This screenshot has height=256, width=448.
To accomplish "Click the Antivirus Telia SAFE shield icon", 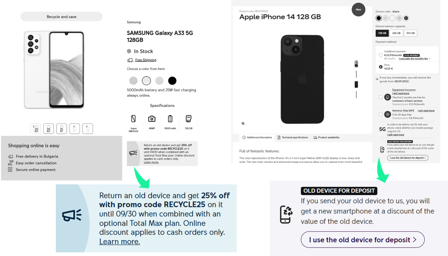I will [x=388, y=114].
